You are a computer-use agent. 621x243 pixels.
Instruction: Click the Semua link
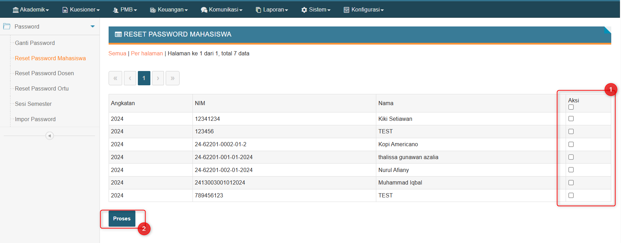(117, 54)
